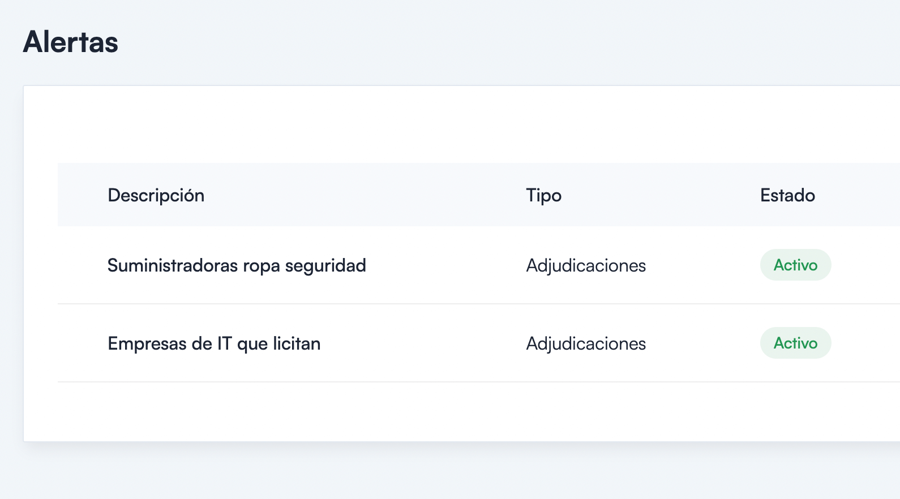Click the Alertas page heading

coord(70,41)
